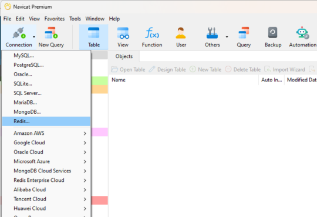Image resolution: width=317 pixels, height=217 pixels.
Task: Click the Google Cloud text label
Action: [x=29, y=143]
